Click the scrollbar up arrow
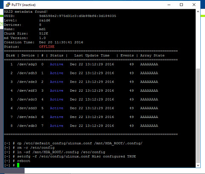The height and width of the screenshot is (174, 205). [x=198, y=11]
